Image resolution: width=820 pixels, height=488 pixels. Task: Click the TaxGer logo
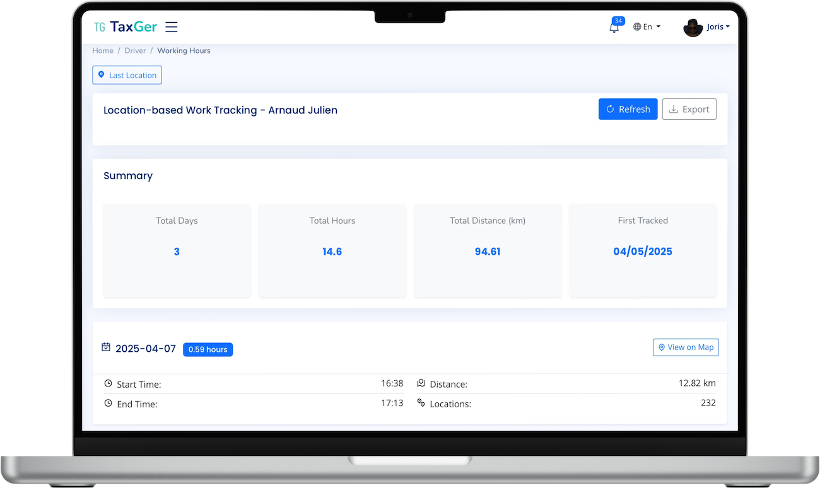coord(125,26)
